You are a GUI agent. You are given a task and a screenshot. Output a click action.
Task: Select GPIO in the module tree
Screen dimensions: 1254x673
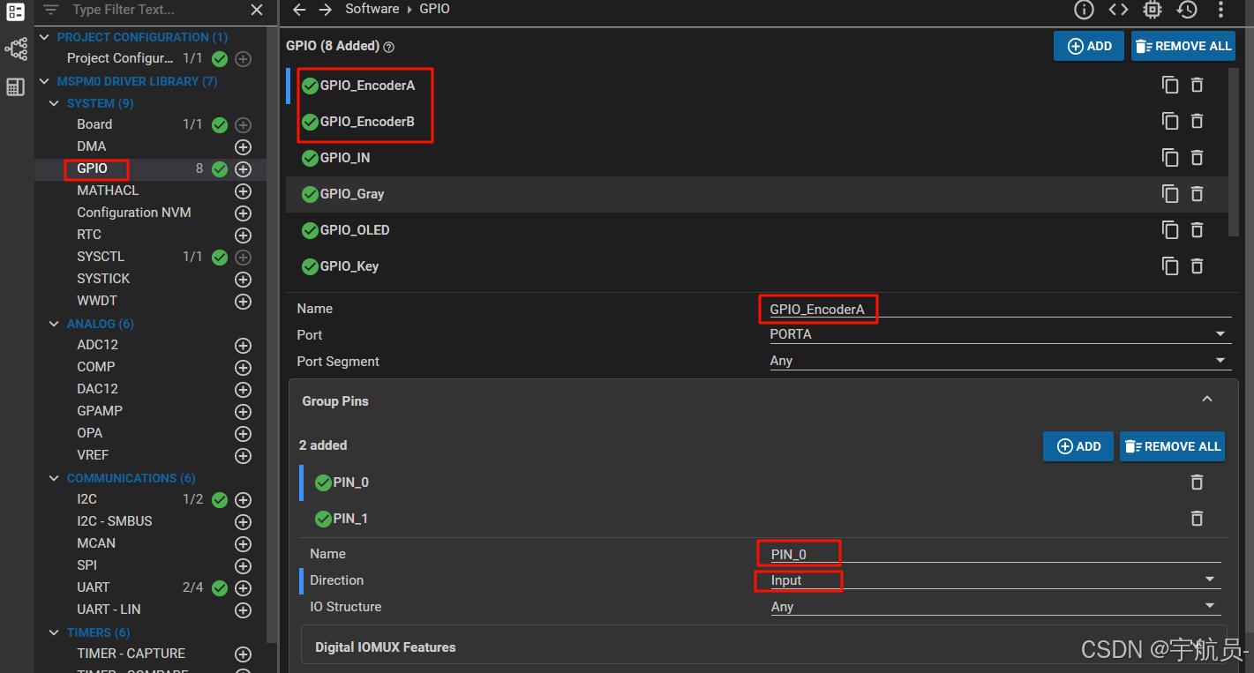[x=92, y=168]
